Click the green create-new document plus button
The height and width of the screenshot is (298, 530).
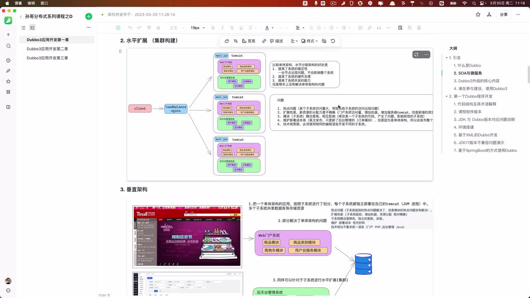coord(89,17)
